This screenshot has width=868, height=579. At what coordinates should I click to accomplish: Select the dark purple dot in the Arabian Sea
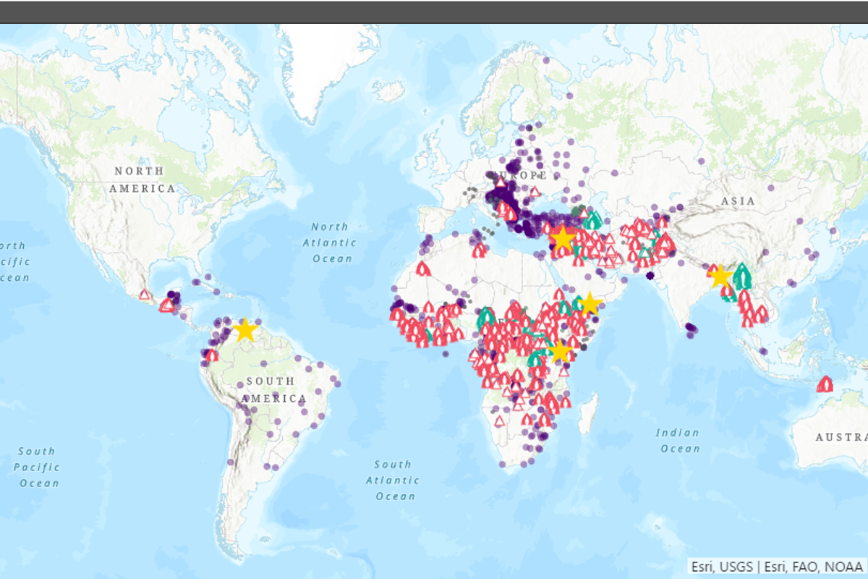(x=650, y=275)
